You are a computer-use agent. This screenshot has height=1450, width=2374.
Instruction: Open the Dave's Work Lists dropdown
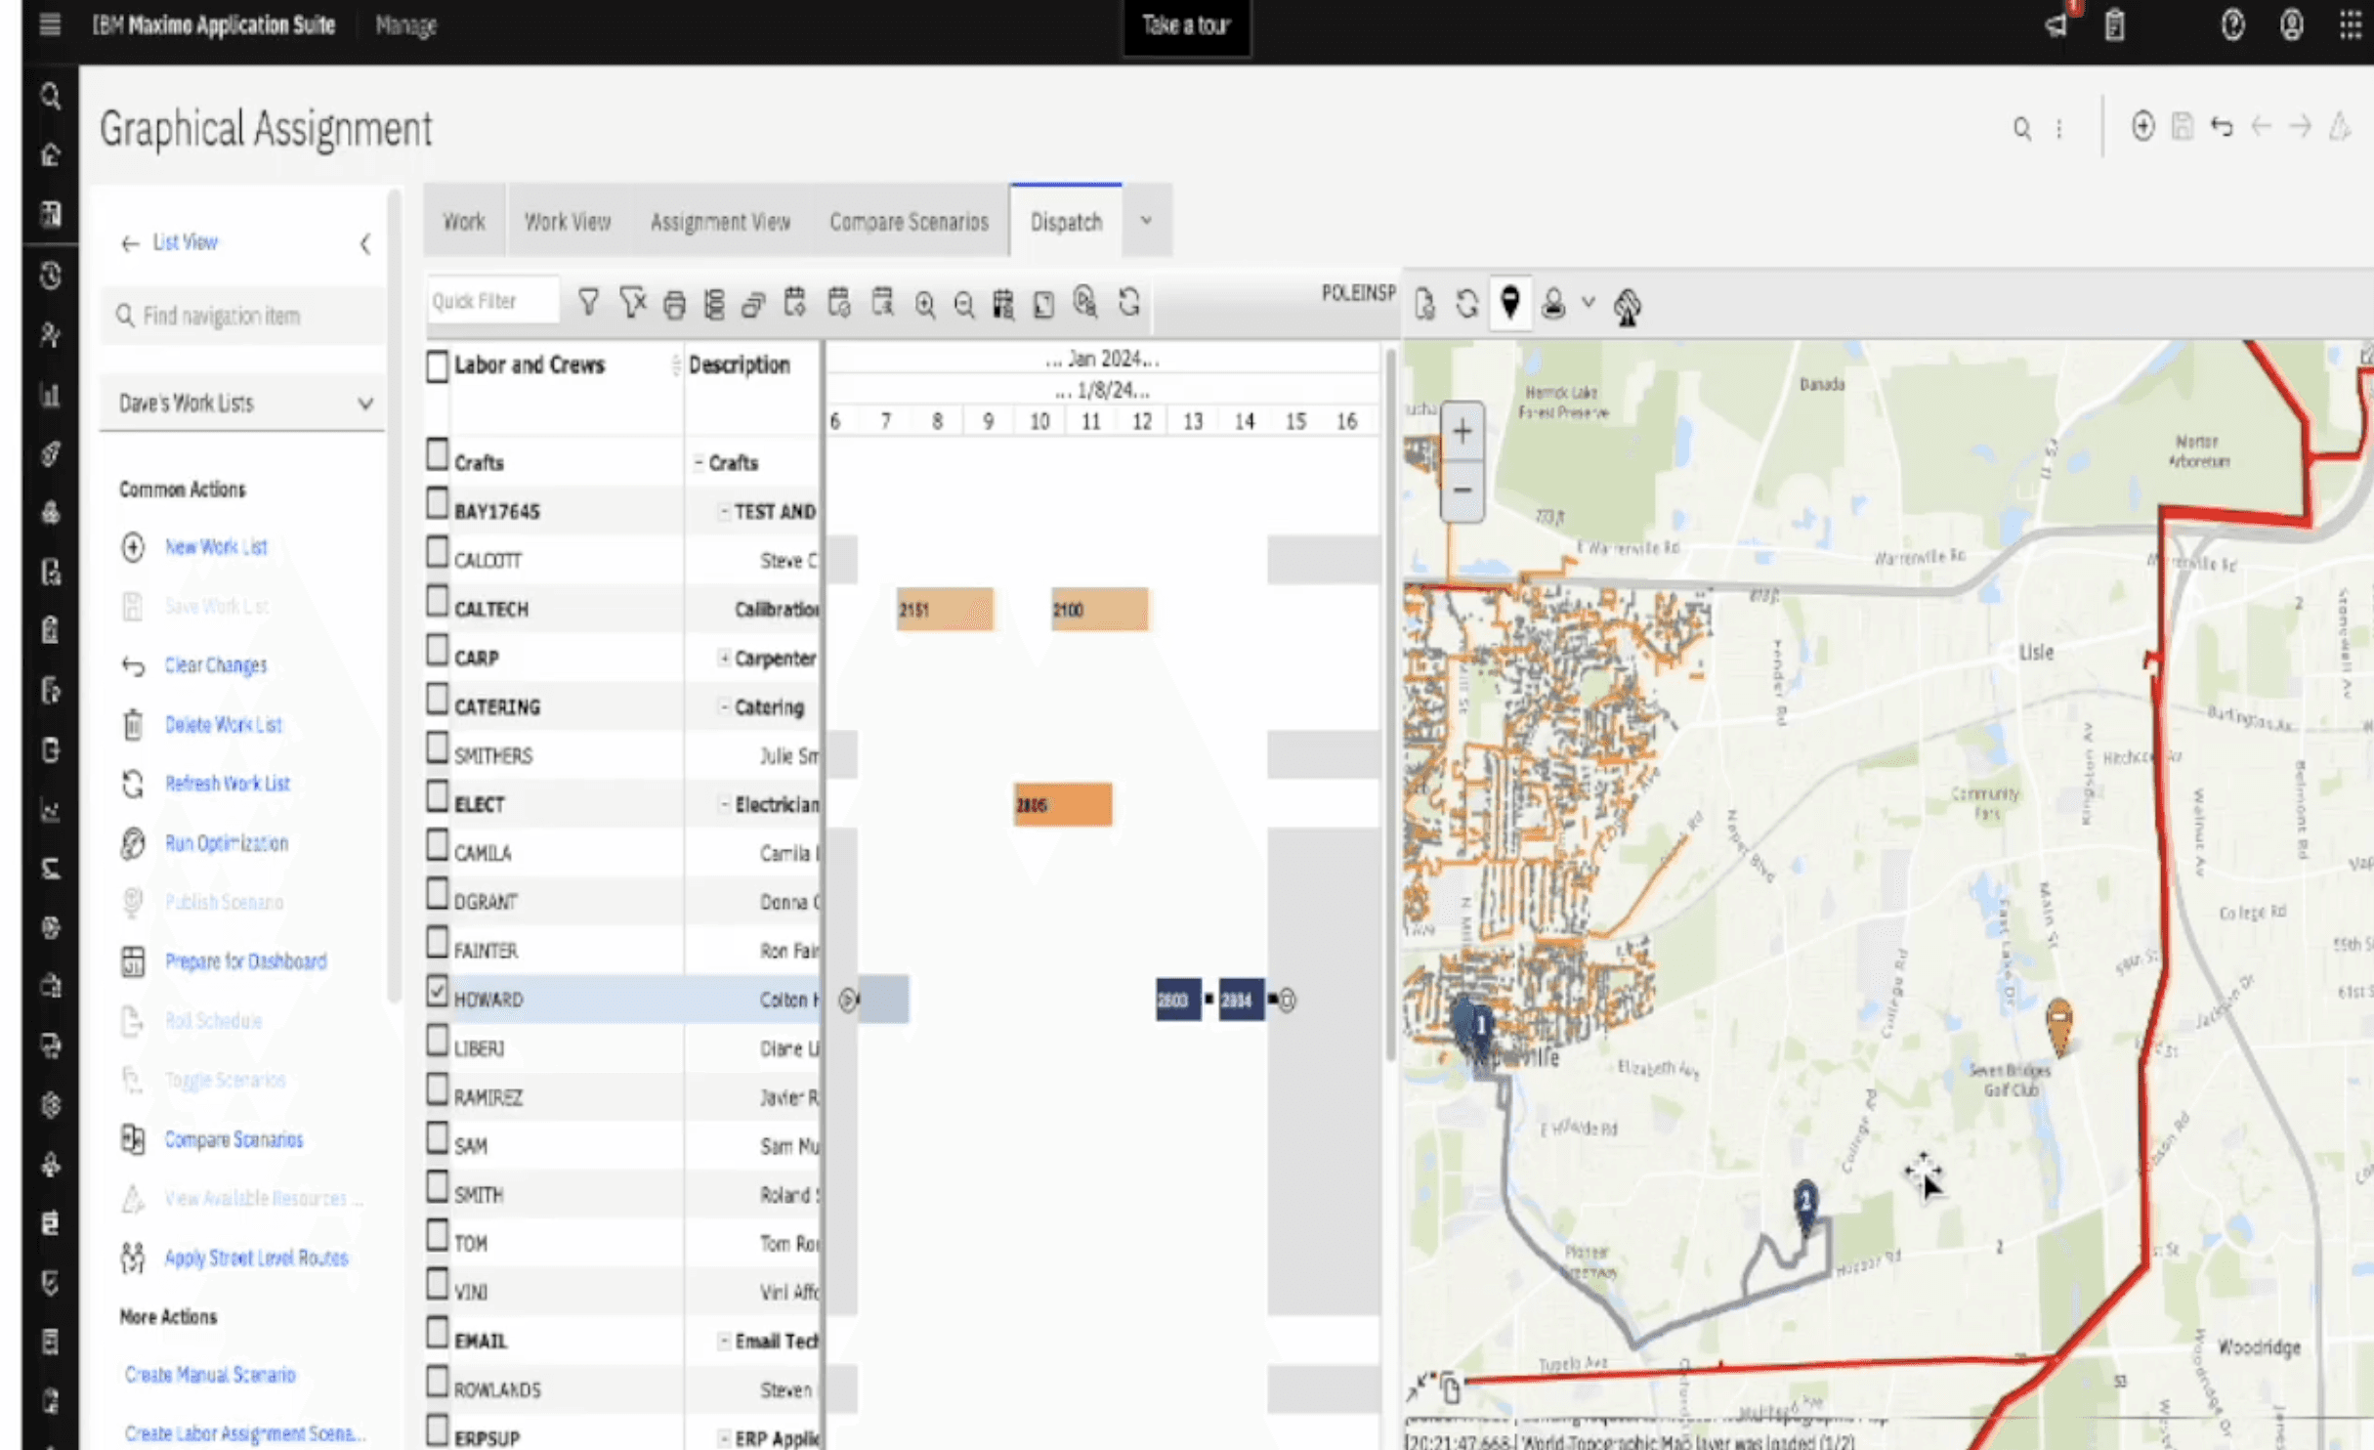(x=242, y=404)
